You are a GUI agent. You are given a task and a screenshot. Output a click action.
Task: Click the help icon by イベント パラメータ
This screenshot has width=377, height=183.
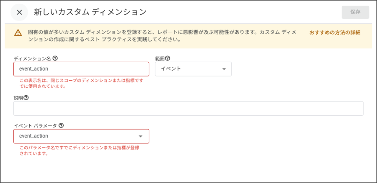tap(61, 125)
